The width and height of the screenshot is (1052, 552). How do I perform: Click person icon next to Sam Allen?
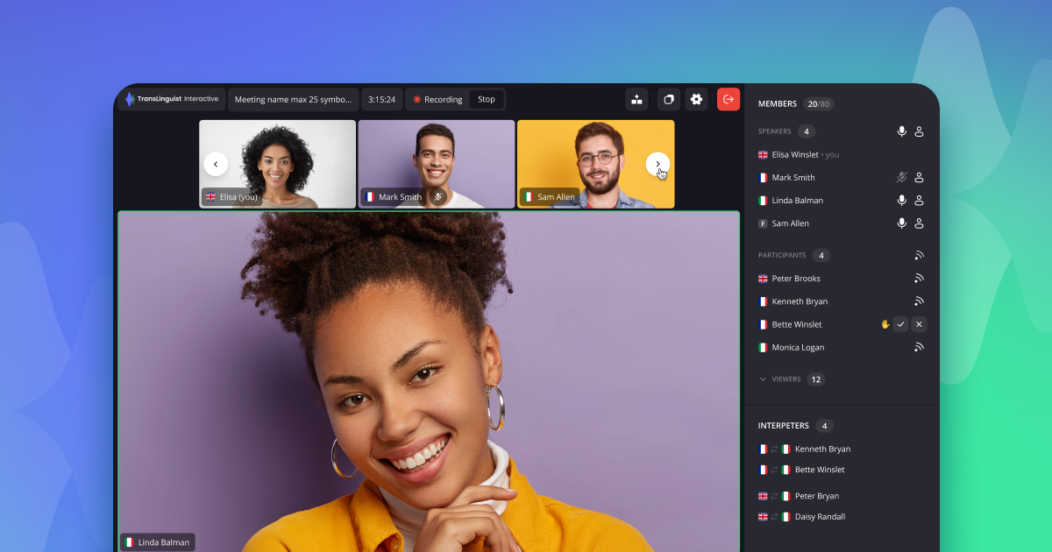pyautogui.click(x=919, y=223)
